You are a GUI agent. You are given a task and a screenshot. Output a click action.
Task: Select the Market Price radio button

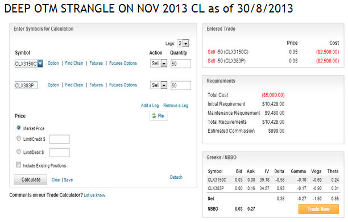click(19, 128)
